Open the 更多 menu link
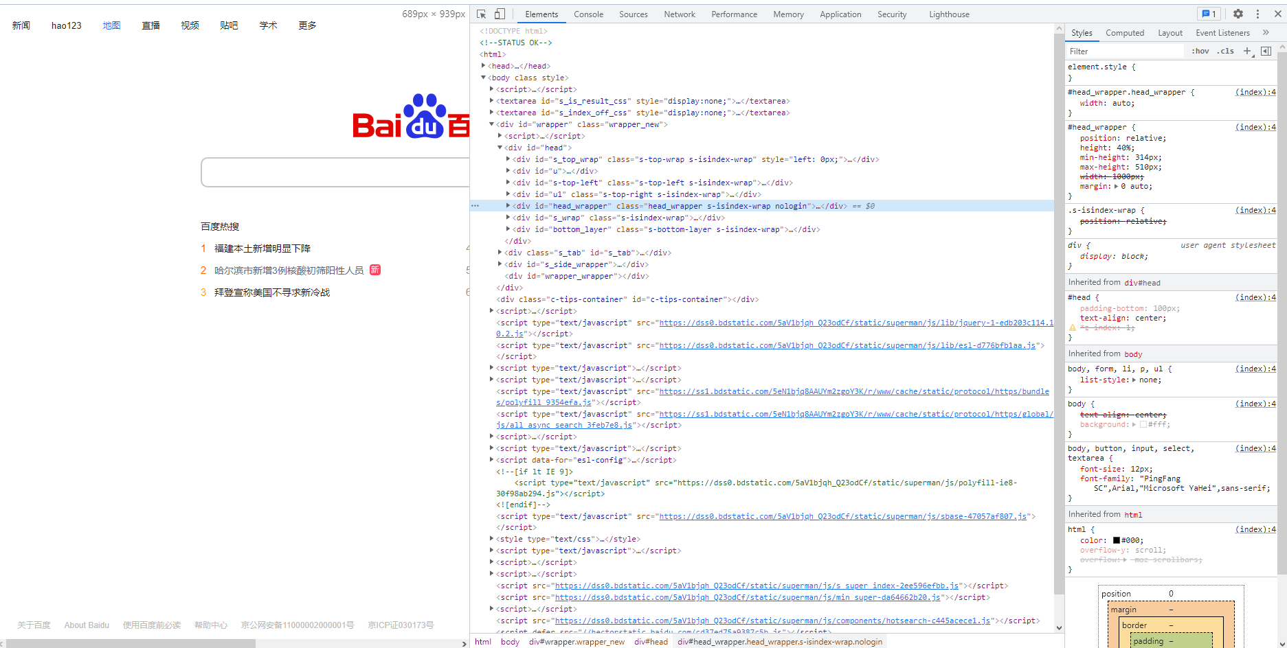 308,25
